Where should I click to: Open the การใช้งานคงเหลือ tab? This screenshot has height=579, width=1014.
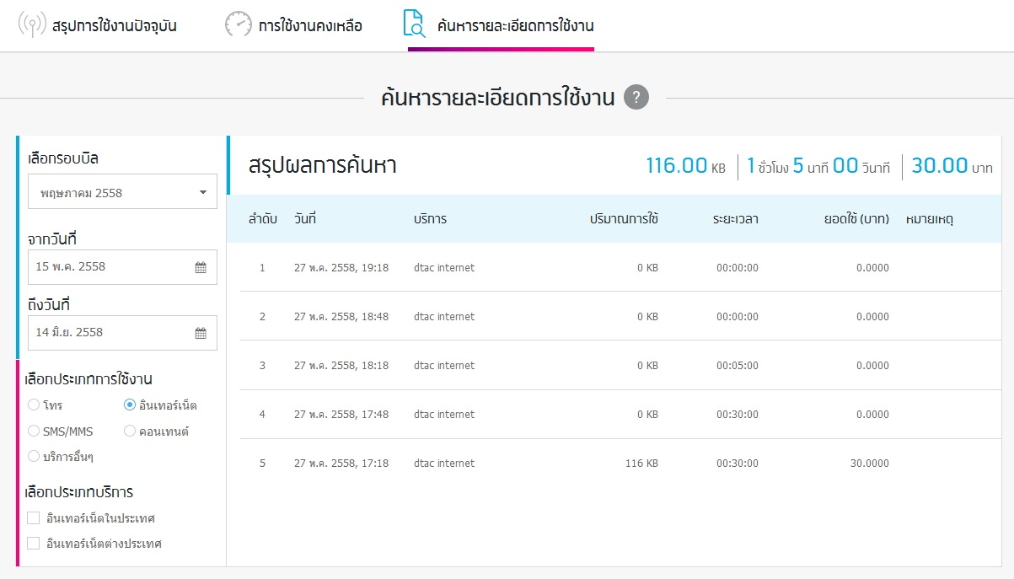(309, 25)
